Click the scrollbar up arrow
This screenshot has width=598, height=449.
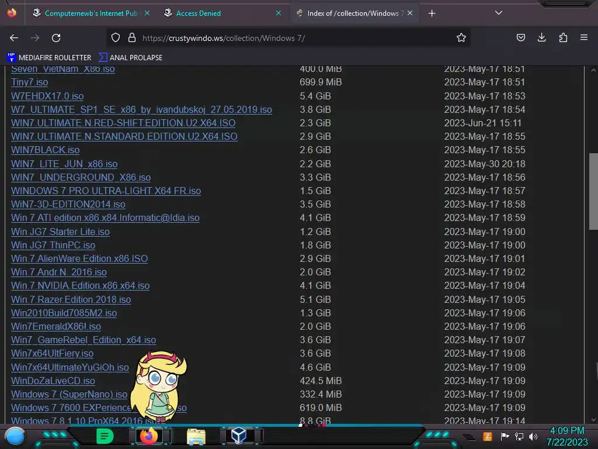(593, 70)
